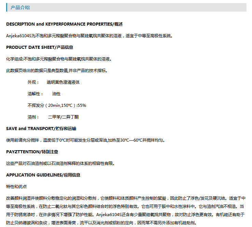Click the 使用前请充分搅拌 storage instruction line
Image resolution: width=252 pixels, height=227 pixels.
87,140
